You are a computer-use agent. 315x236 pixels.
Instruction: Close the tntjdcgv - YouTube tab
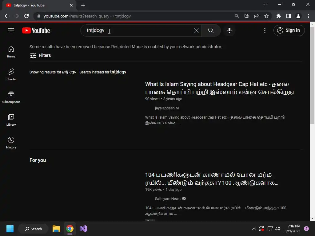pos(71,5)
